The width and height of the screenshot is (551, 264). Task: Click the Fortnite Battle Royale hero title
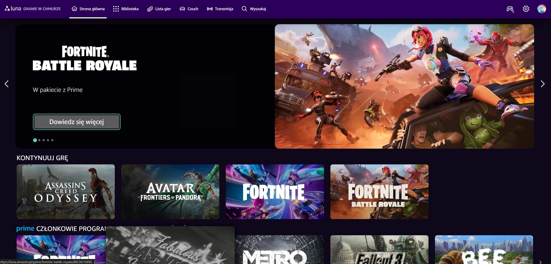coord(85,58)
